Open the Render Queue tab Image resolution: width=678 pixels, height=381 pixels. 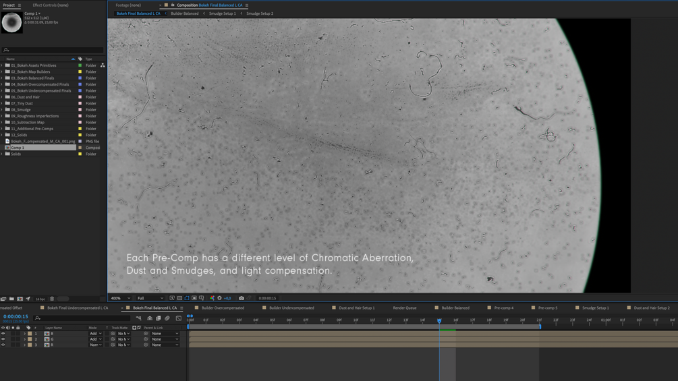click(405, 308)
